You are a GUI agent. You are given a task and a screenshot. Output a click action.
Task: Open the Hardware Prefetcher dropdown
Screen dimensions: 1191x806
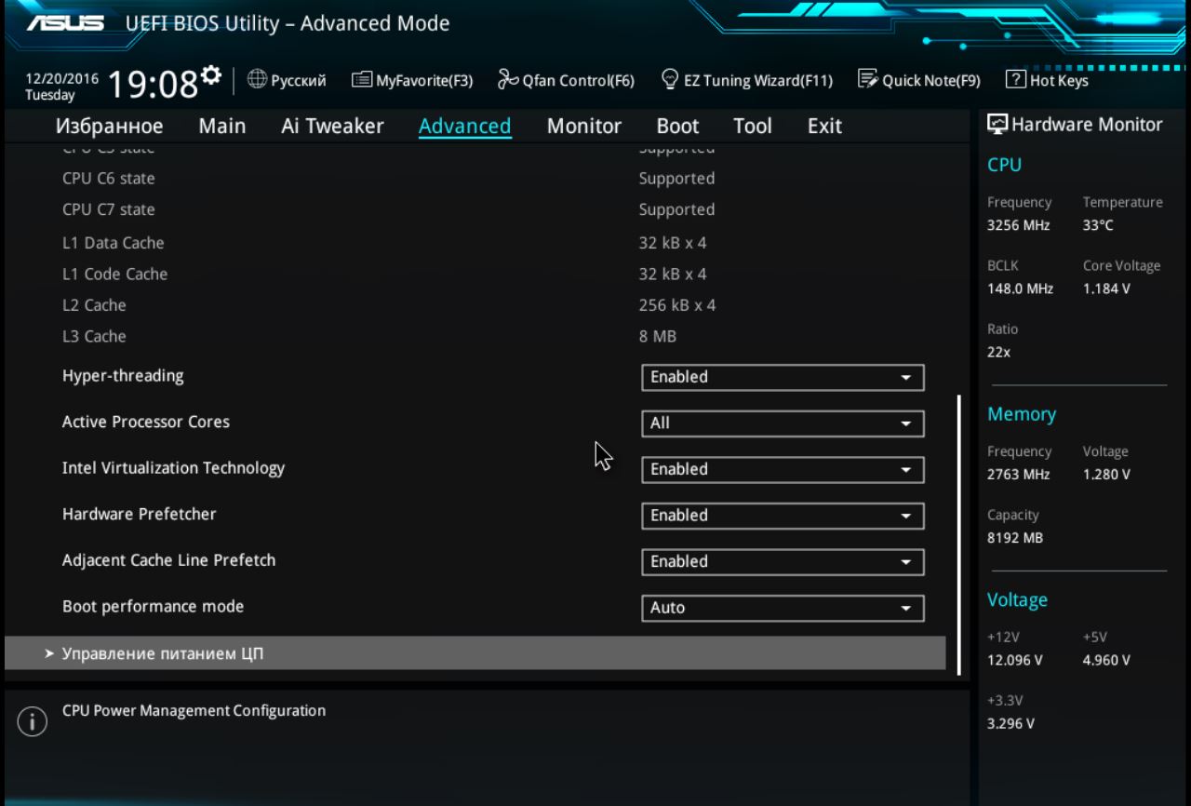(783, 516)
